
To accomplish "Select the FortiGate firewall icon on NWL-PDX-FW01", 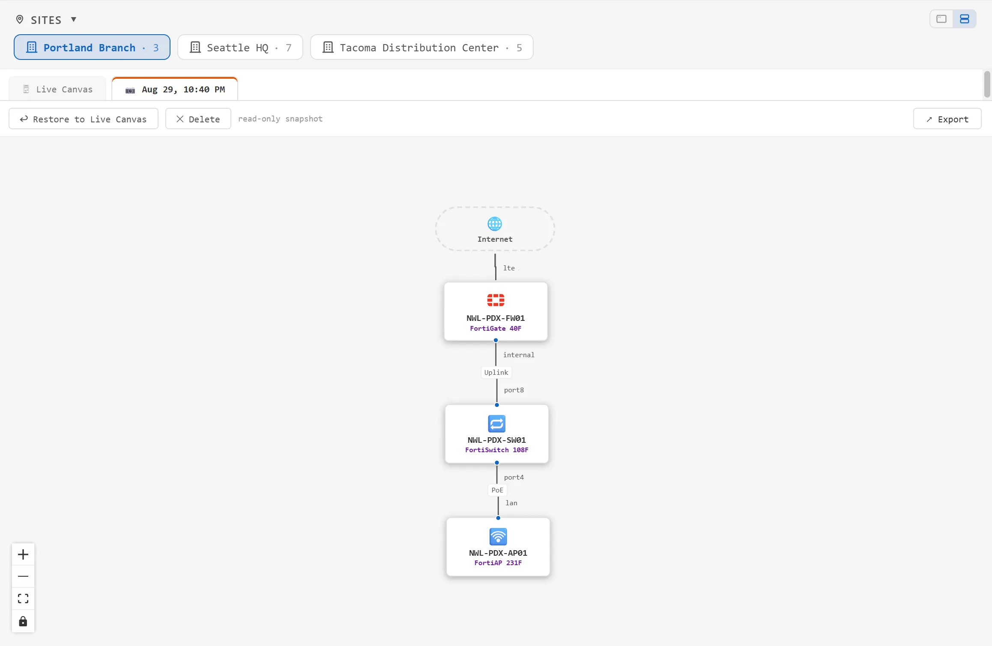I will click(496, 300).
